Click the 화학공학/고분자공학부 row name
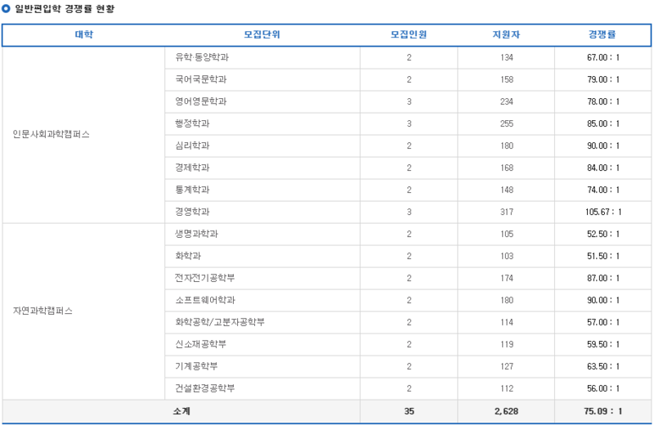 pyautogui.click(x=220, y=322)
